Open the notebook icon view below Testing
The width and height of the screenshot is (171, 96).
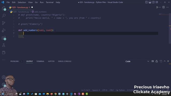(x=4, y=53)
